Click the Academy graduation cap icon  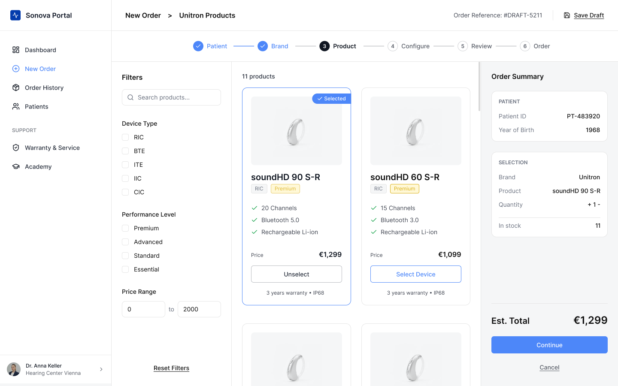(16, 166)
